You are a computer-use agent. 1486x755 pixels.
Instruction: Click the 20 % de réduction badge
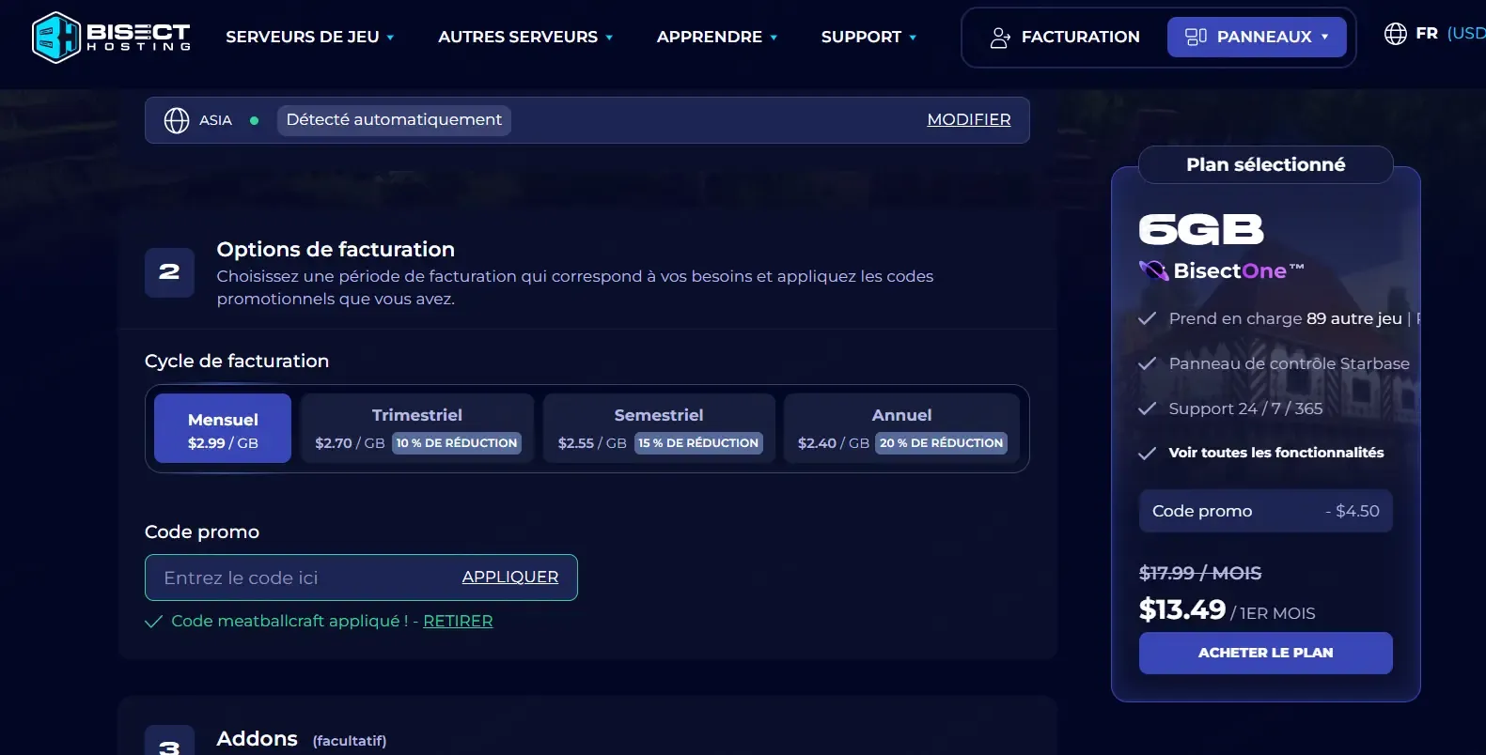(x=942, y=443)
